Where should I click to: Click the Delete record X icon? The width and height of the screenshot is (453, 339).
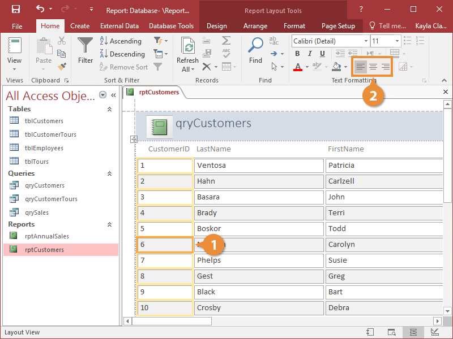(x=206, y=67)
